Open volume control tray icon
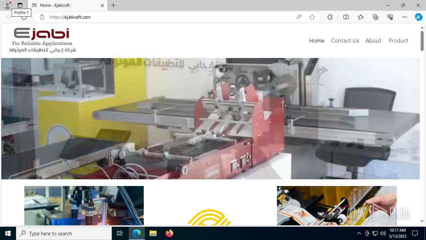The width and height of the screenshot is (426, 240). 383,233
